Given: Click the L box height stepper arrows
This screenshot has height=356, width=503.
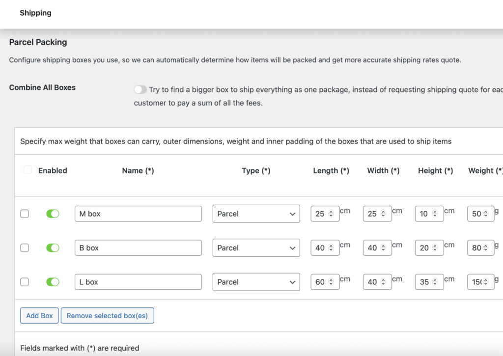Looking at the screenshot, I should point(436,282).
